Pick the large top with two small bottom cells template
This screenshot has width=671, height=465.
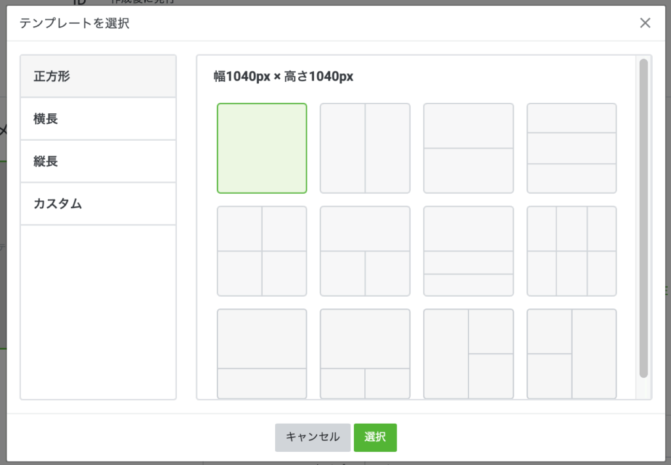pos(365,354)
